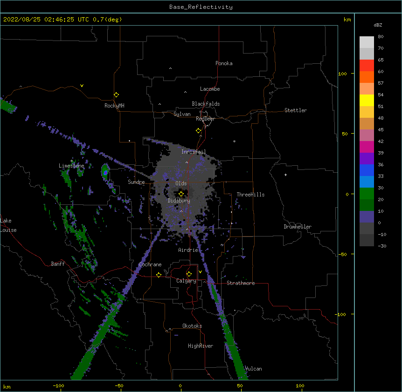This screenshot has height=392, width=402.
Task: Click the Base_Reflectivity title text
Action: coord(201,7)
